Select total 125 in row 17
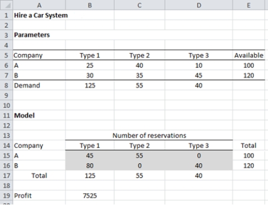268x205 pixels. [x=90, y=175]
